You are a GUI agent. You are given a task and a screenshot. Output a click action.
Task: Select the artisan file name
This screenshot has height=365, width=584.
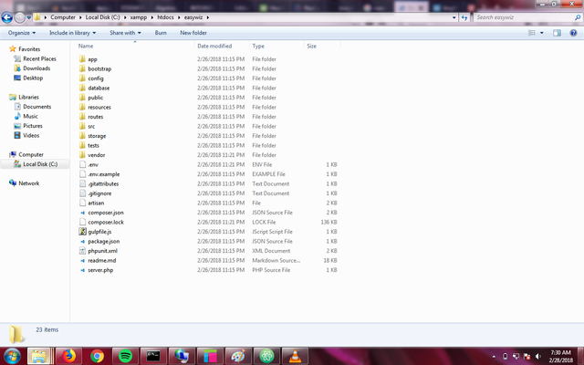96,203
